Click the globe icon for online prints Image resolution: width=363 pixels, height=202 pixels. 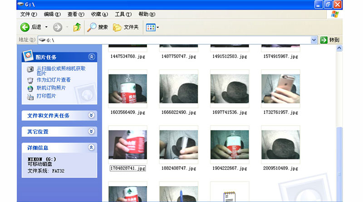[30, 89]
